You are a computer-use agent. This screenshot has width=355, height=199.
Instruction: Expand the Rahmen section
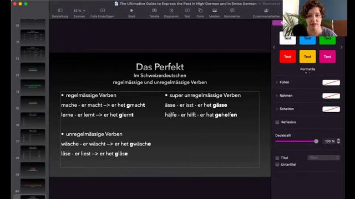[x=277, y=96]
